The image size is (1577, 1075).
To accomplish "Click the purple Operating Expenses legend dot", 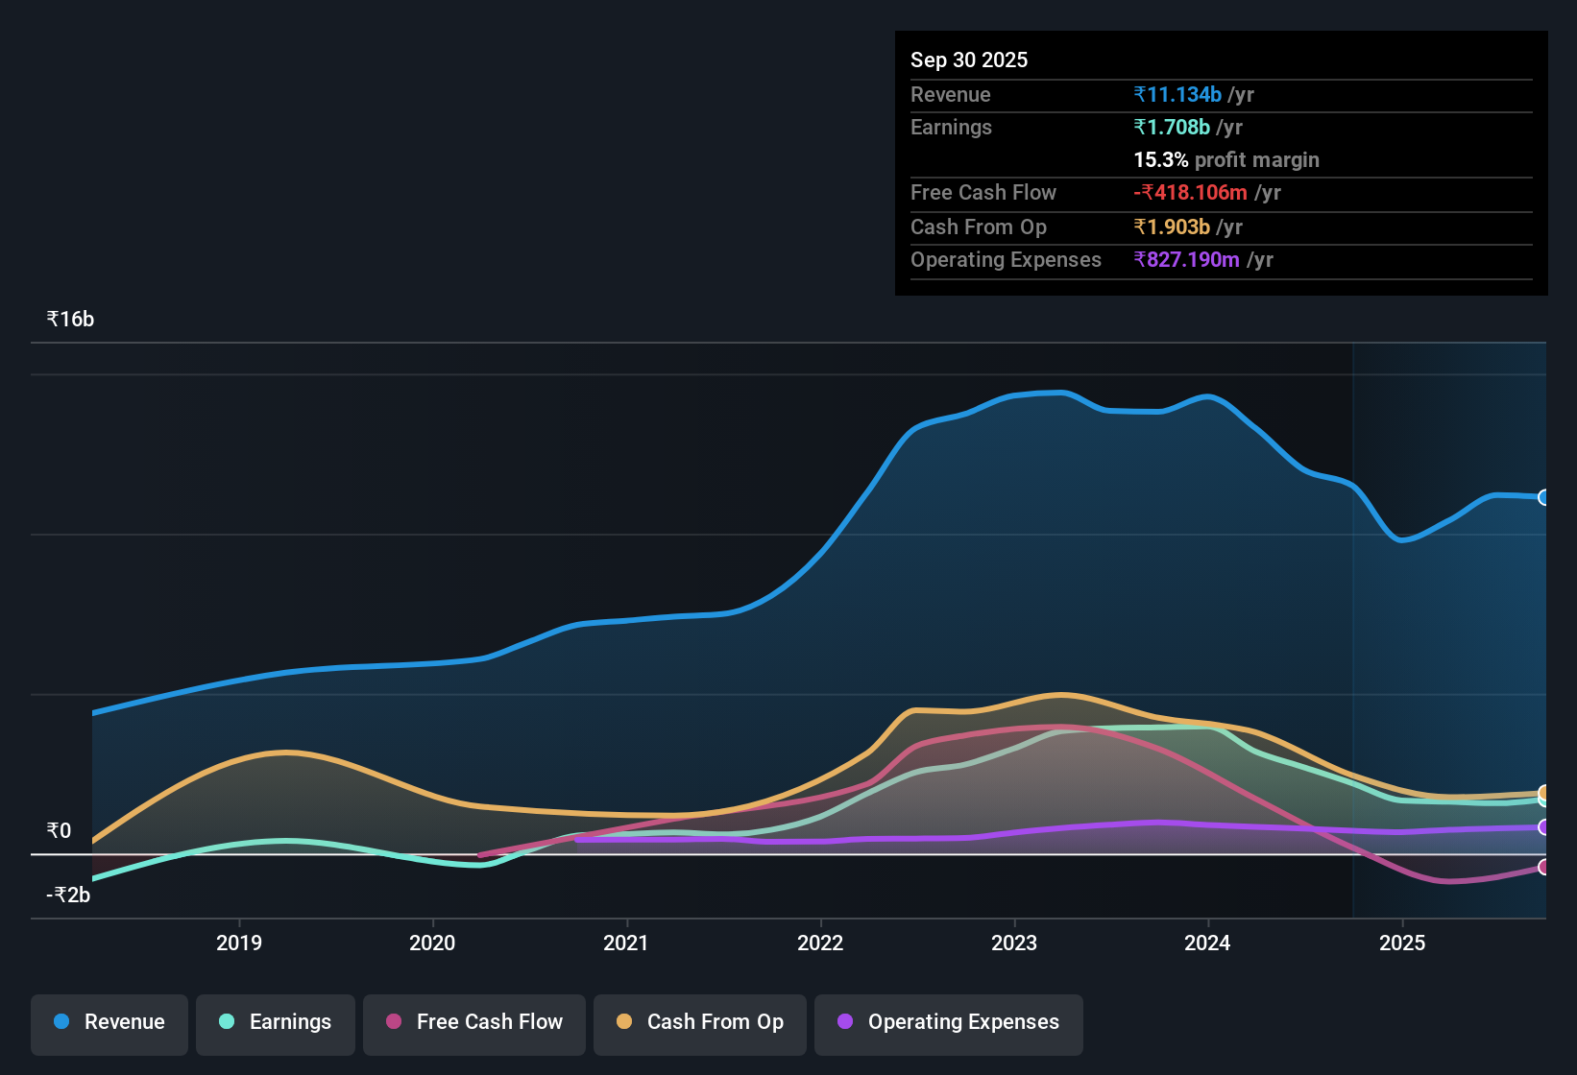I will tap(844, 1022).
